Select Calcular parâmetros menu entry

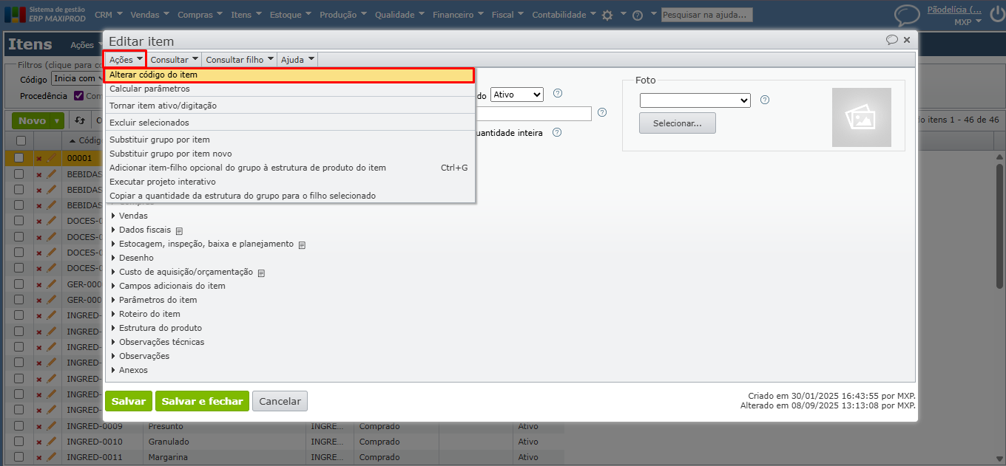pos(289,89)
